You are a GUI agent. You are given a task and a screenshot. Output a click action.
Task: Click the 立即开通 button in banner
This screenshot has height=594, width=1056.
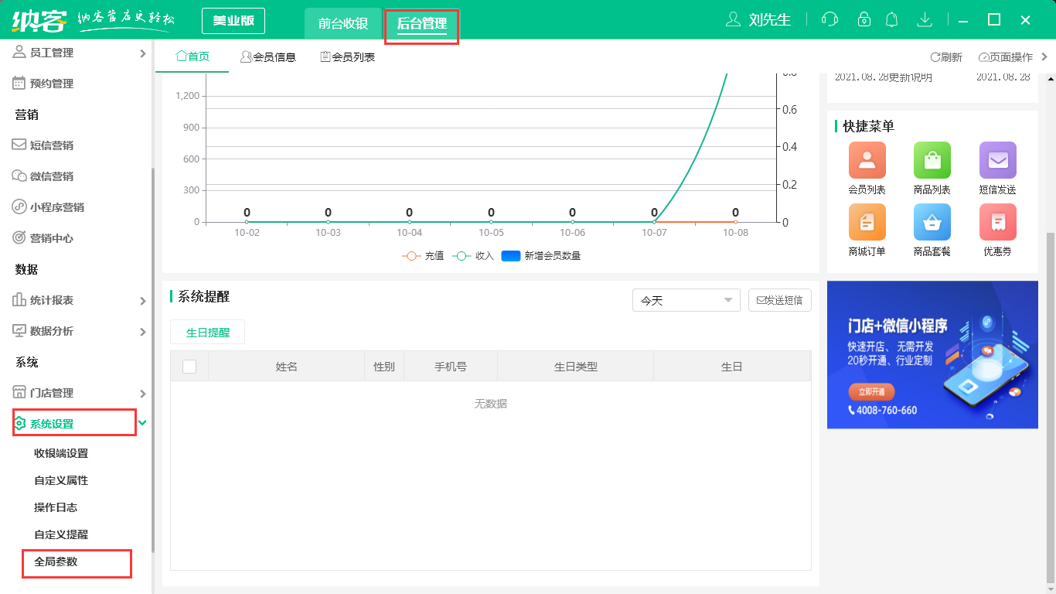tap(870, 391)
